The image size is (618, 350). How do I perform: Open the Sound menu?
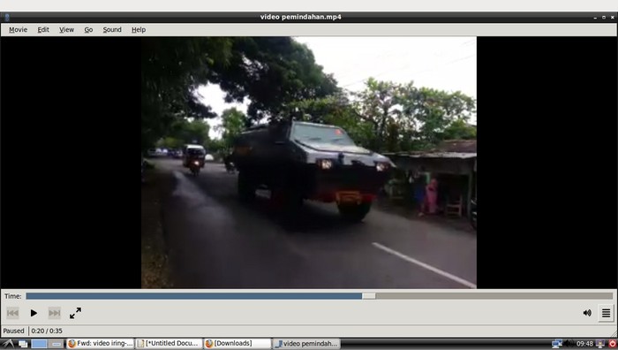point(112,29)
